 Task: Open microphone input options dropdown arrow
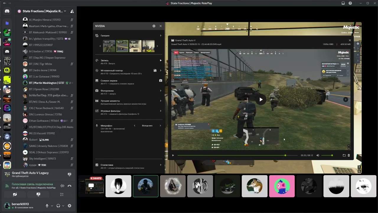coord(52,206)
